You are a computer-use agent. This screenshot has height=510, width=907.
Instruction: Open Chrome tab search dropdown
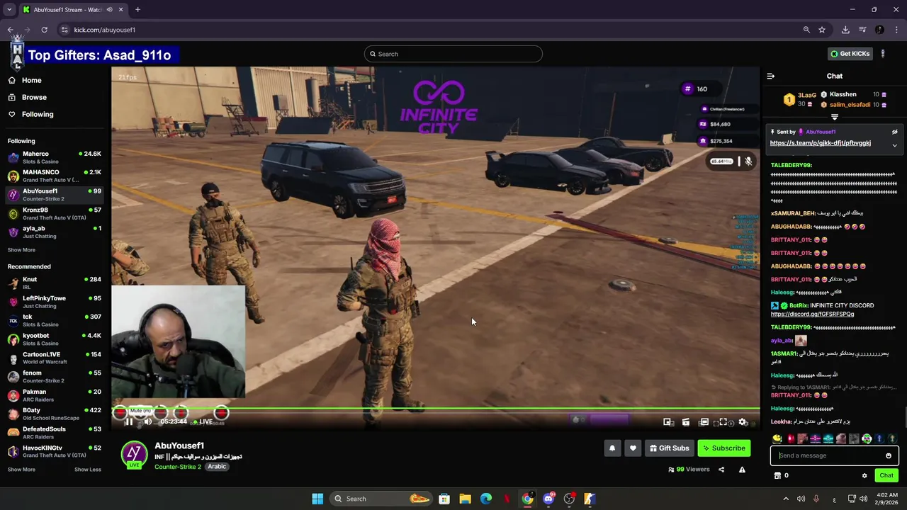point(9,10)
